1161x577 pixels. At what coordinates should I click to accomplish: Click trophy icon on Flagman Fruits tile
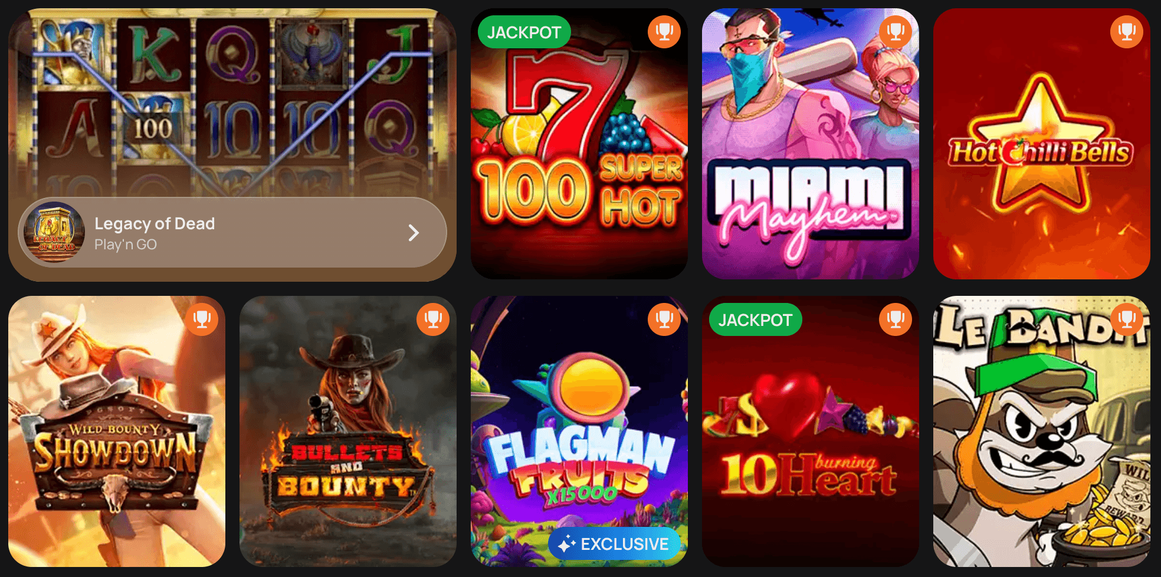664,319
